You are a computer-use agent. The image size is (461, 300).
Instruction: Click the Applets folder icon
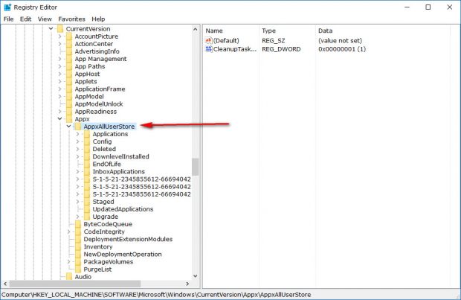(x=69, y=82)
